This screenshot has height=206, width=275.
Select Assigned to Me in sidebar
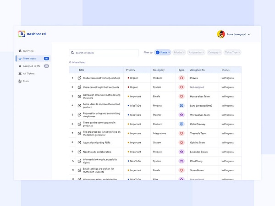coord(32,66)
